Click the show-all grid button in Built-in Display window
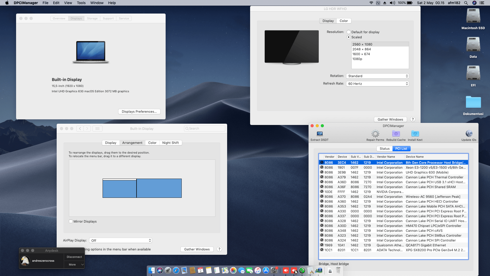Screen dimensions: 490x276 point(97,129)
